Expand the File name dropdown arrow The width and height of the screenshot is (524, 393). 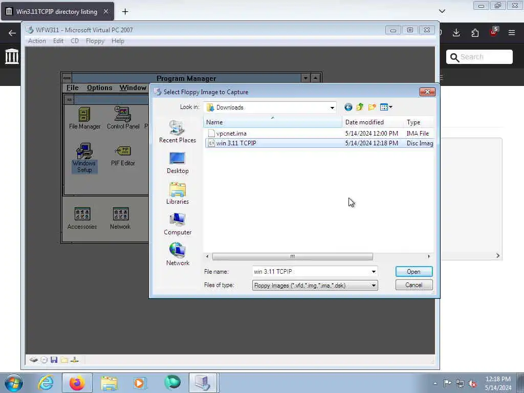tap(374, 272)
